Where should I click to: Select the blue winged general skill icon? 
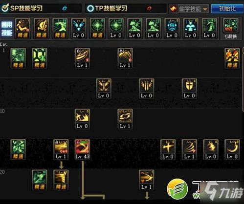(79, 28)
